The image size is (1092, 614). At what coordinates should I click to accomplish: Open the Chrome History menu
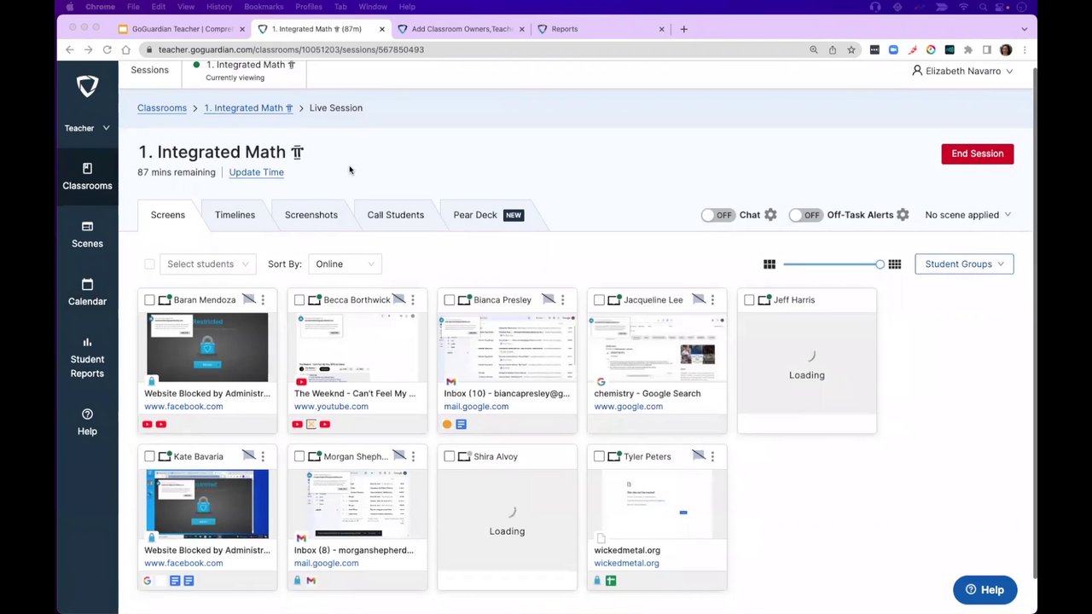pos(219,7)
